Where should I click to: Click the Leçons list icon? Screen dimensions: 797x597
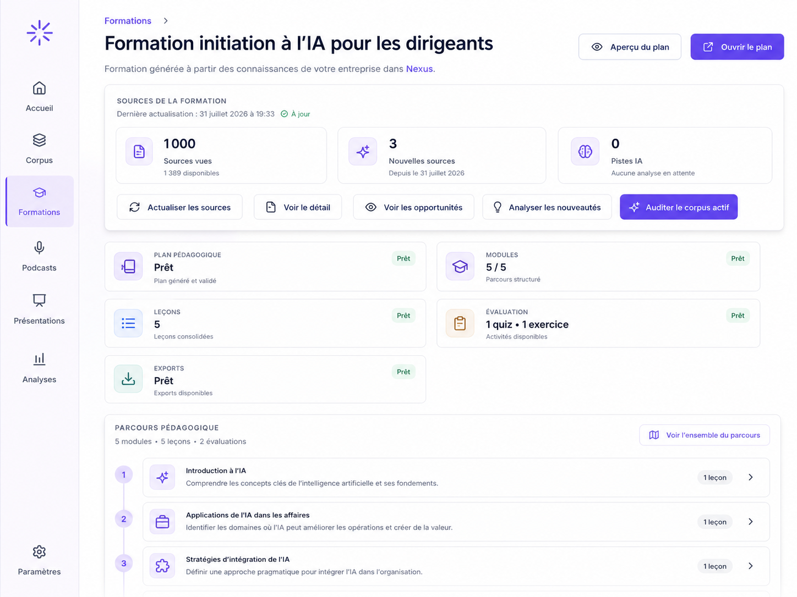128,323
